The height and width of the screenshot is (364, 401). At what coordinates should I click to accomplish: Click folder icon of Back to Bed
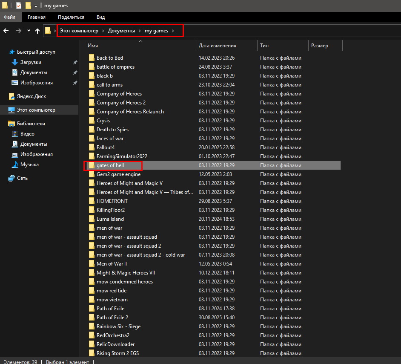(92, 58)
